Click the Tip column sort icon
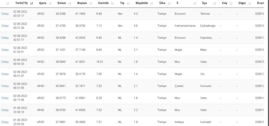Screen dimensions: 269x126 (128, 4)
